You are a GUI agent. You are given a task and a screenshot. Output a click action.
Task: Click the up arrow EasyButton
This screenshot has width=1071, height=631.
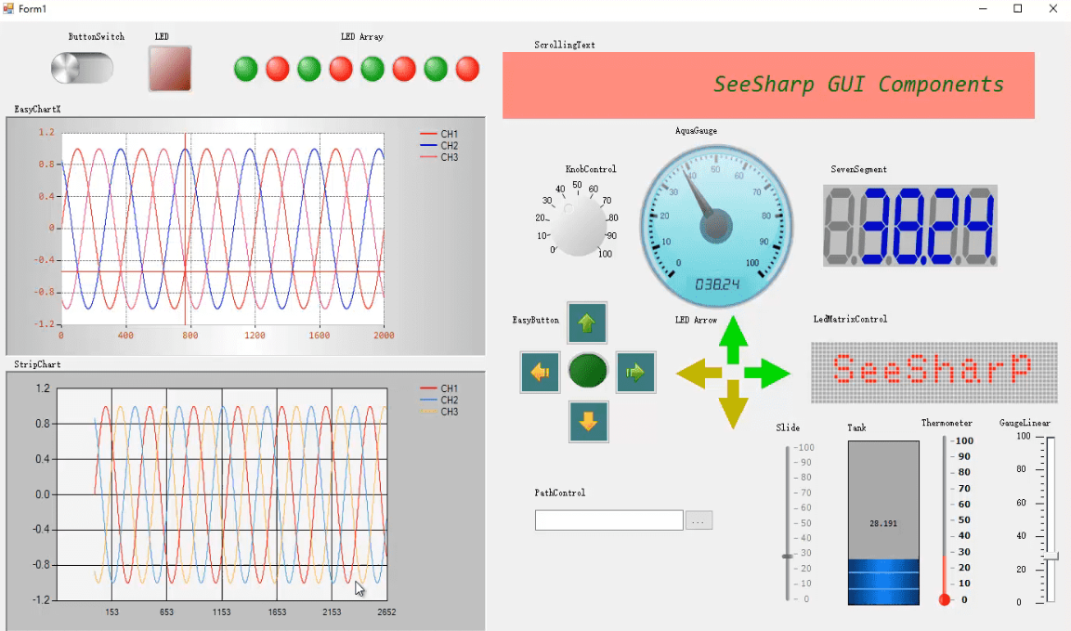(x=587, y=322)
